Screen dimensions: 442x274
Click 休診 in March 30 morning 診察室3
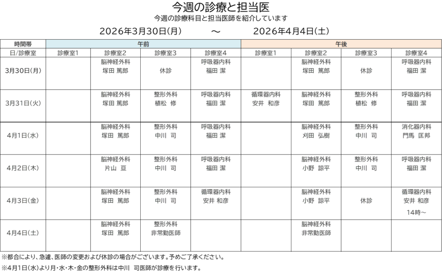(165, 71)
